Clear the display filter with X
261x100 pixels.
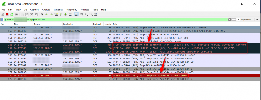click(229, 19)
